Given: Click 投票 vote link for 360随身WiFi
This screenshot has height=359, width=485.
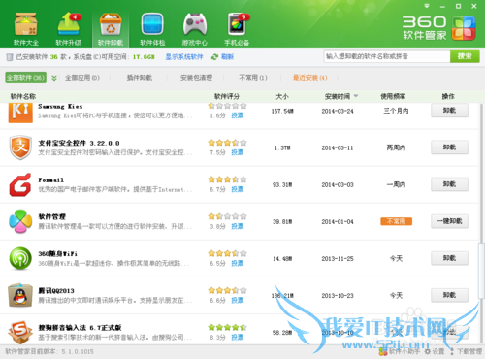Looking at the screenshot, I should [238, 263].
